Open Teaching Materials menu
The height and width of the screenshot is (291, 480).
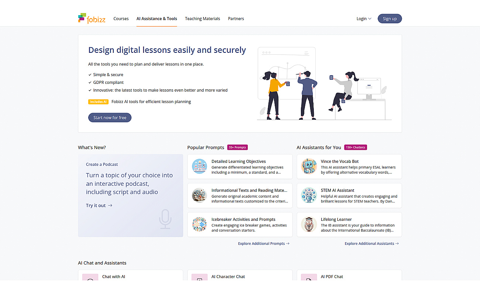202,18
